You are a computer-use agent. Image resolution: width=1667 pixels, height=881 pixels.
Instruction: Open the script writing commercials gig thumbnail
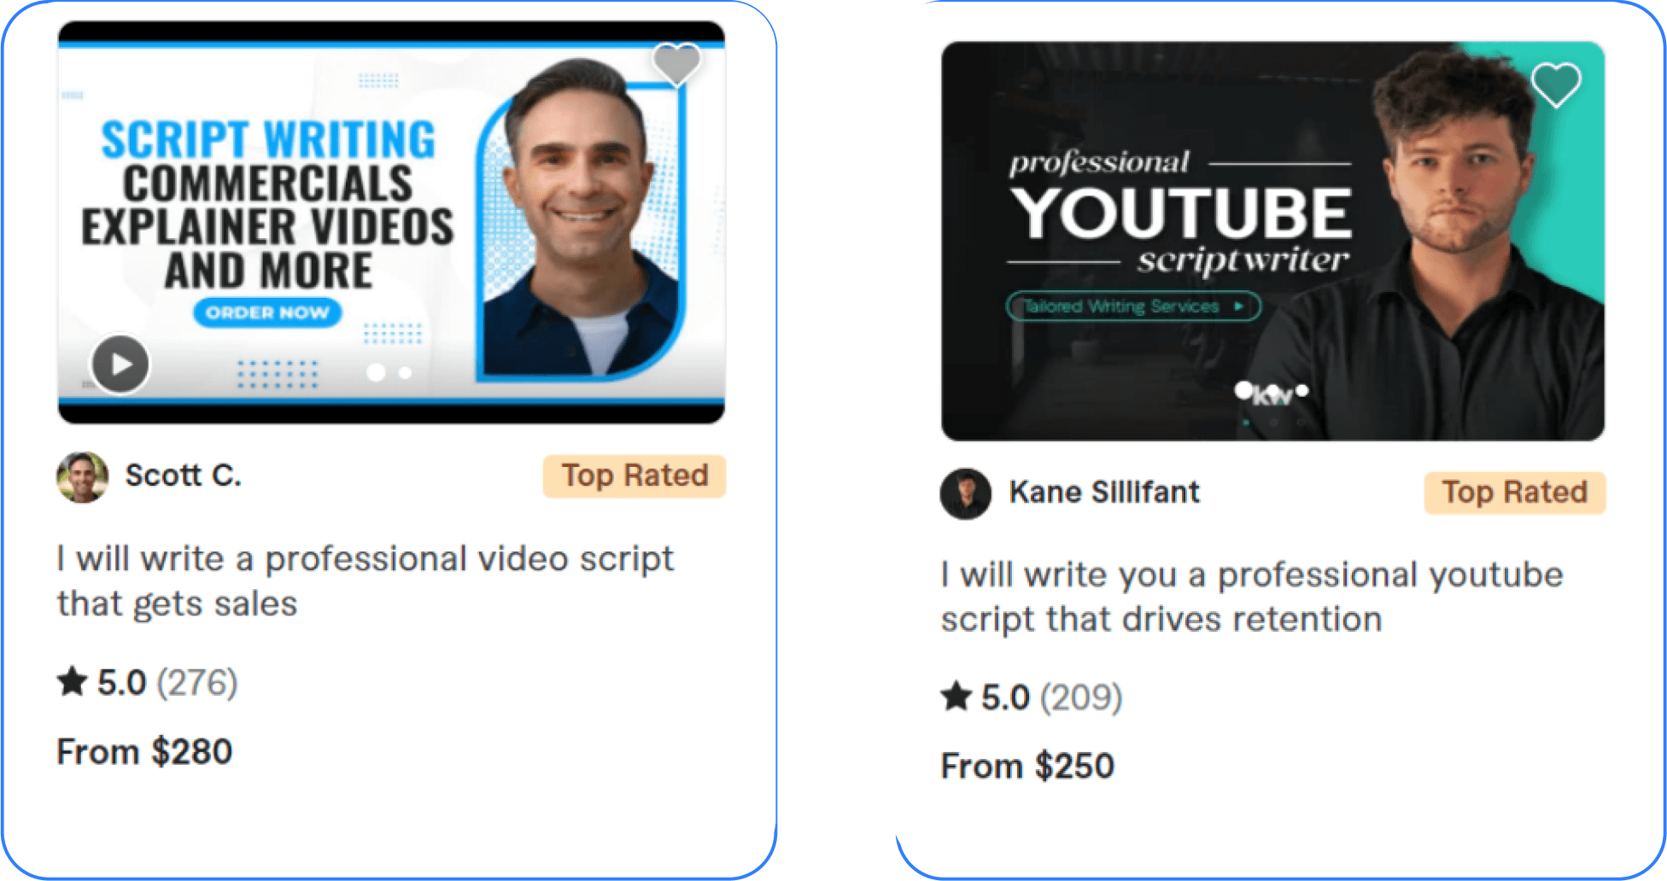[x=391, y=222]
